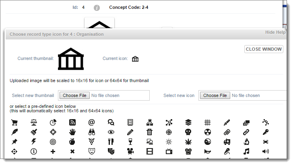Choose the chat bubbles search icon
The height and width of the screenshot is (165, 293).
pos(111,123)
